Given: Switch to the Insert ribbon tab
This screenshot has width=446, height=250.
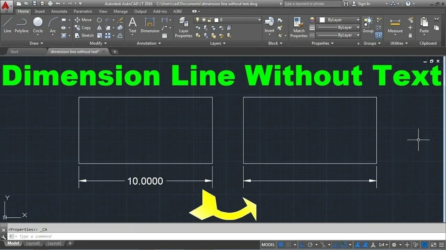Looking at the screenshot, I should click(x=40, y=11).
